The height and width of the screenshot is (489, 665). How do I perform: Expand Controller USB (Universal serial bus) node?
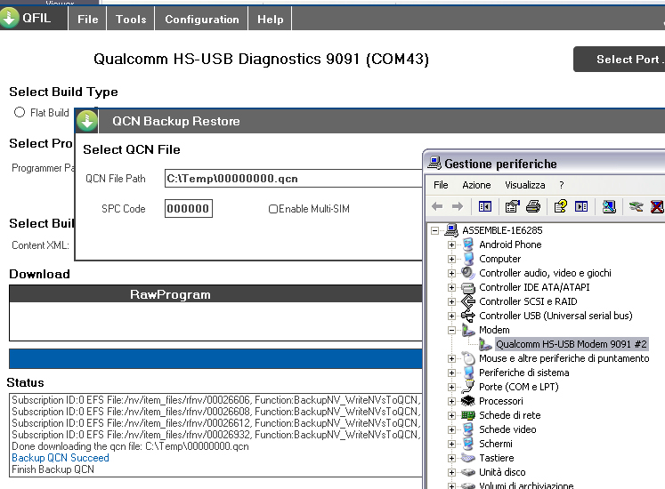(x=451, y=316)
